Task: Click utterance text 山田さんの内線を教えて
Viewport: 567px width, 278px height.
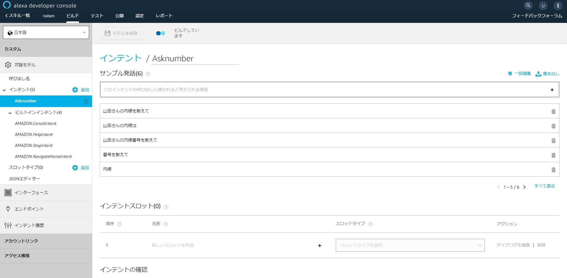Action: (x=126, y=111)
